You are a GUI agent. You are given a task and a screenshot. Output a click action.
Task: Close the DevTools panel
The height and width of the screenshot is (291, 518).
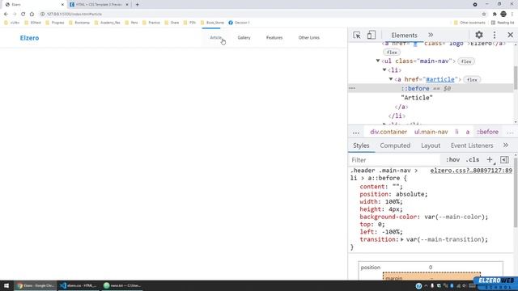click(510, 35)
